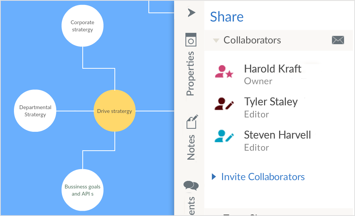This screenshot has width=355, height=216.
Task: Select the Harold Kraft collaborator name
Action: click(273, 69)
